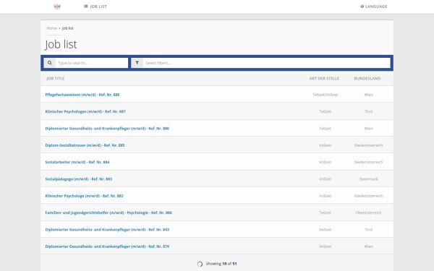Viewport: 434px width, 271px height.
Task: Open Familien- und Jugendgerichtshelfer Ref. 880 job
Action: [109, 212]
